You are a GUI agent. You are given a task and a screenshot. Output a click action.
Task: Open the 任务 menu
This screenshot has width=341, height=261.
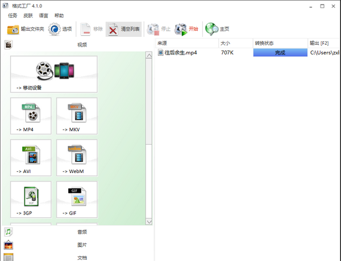pyautogui.click(x=13, y=15)
